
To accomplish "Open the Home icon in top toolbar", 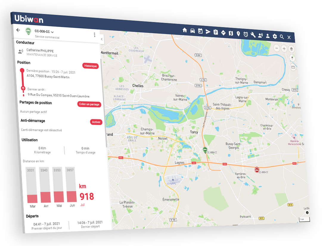I will click(185, 30).
